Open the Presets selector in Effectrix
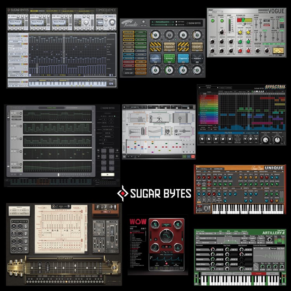The height and width of the screenshot is (291, 291). (x=209, y=87)
